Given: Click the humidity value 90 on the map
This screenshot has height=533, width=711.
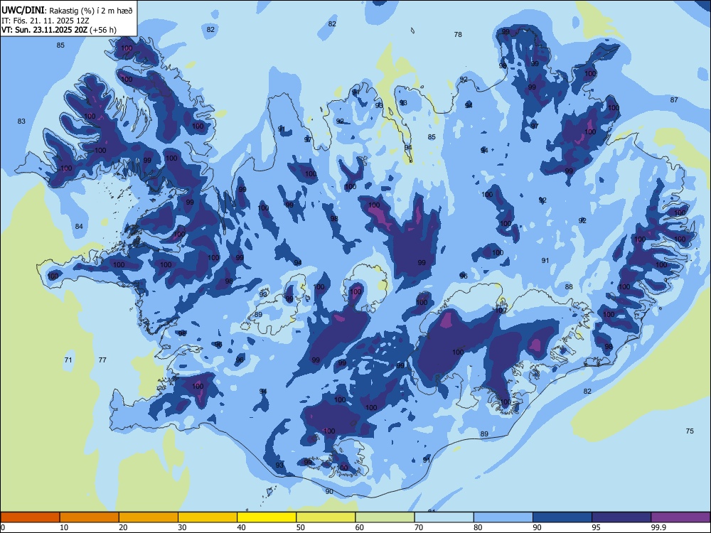Looking at the screenshot, I should click(x=329, y=491).
